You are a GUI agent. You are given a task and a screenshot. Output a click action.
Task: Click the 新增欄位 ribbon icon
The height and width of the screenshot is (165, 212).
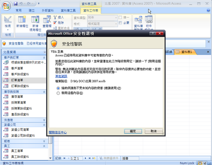[x=22, y=21]
